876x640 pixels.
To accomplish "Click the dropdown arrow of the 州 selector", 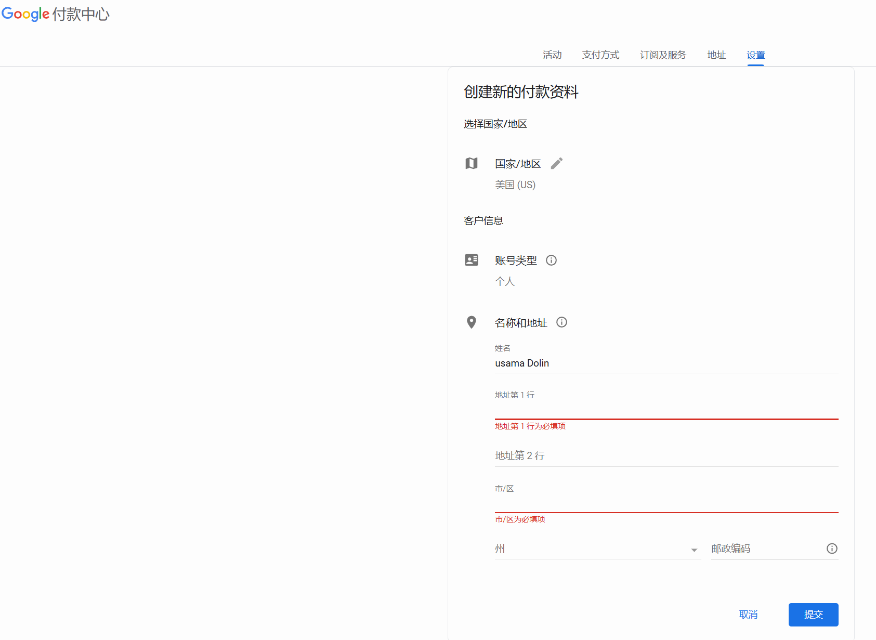I will tap(694, 550).
